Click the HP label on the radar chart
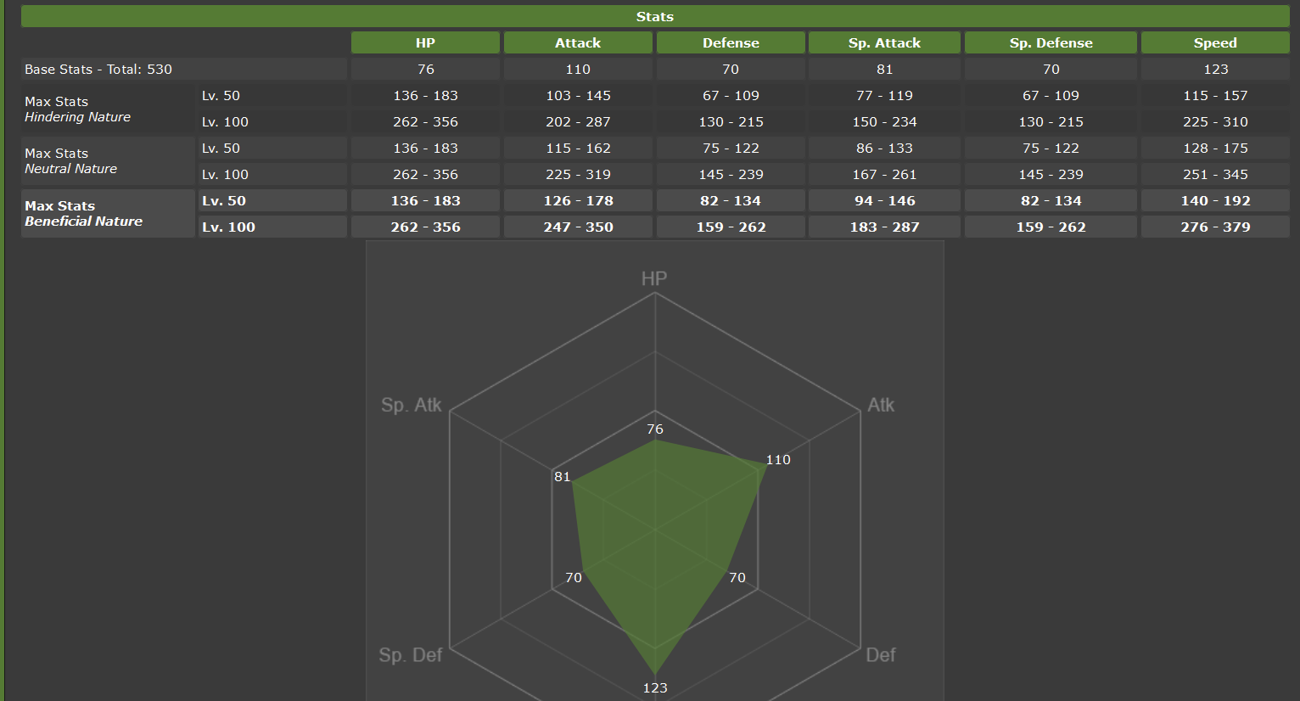This screenshot has width=1300, height=701. (x=654, y=278)
